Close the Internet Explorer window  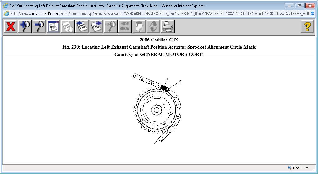point(310,6)
